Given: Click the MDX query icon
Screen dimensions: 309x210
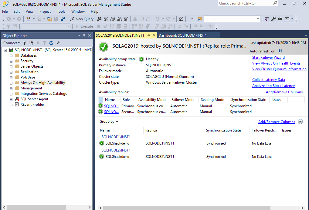Looking at the screenshot, I should (106, 19).
